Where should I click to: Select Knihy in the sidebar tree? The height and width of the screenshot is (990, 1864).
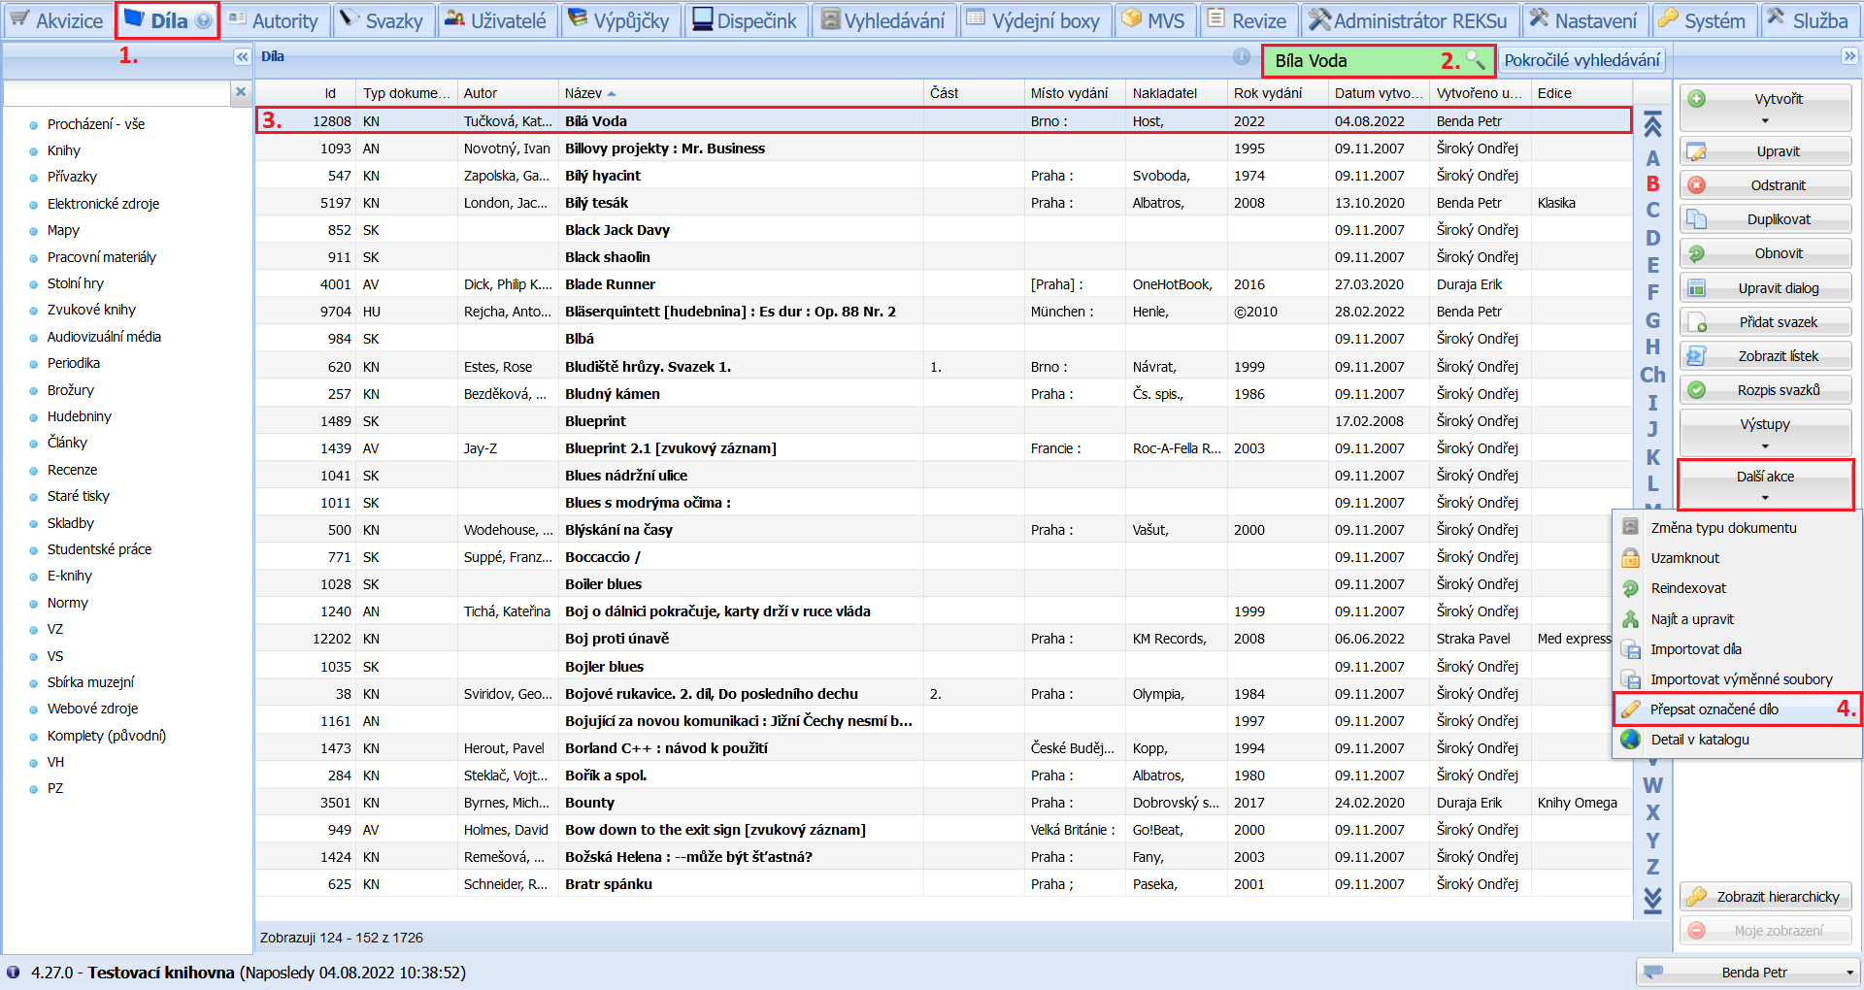[x=64, y=150]
